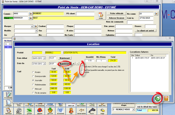The height and width of the screenshot is (115, 175).
Task: Click lookup icon next to Client number
Action: coord(30,18)
